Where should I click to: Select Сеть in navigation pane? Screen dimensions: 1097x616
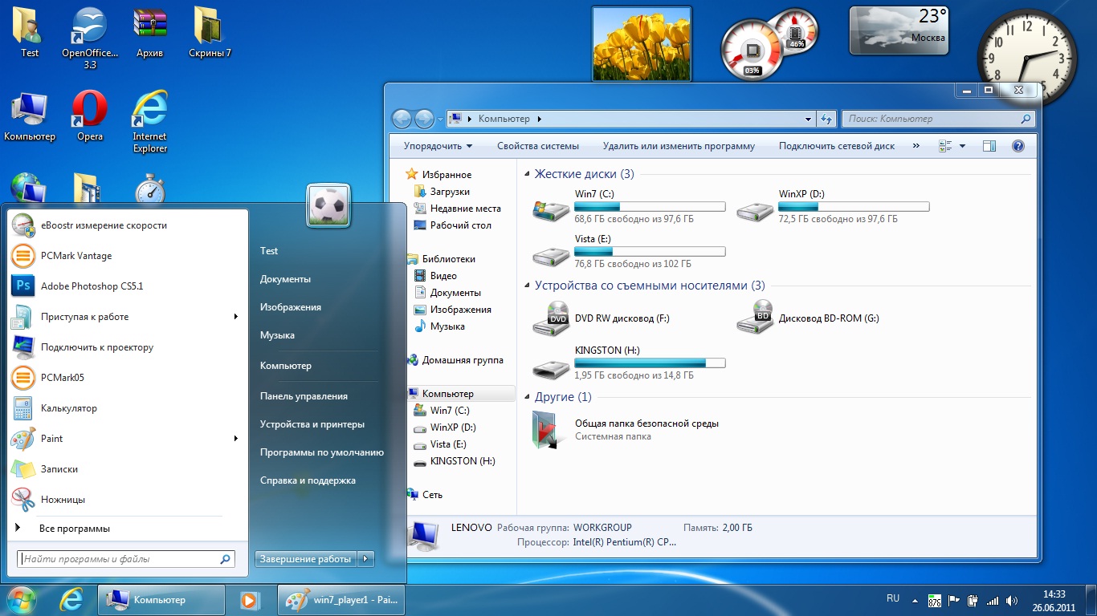(432, 495)
